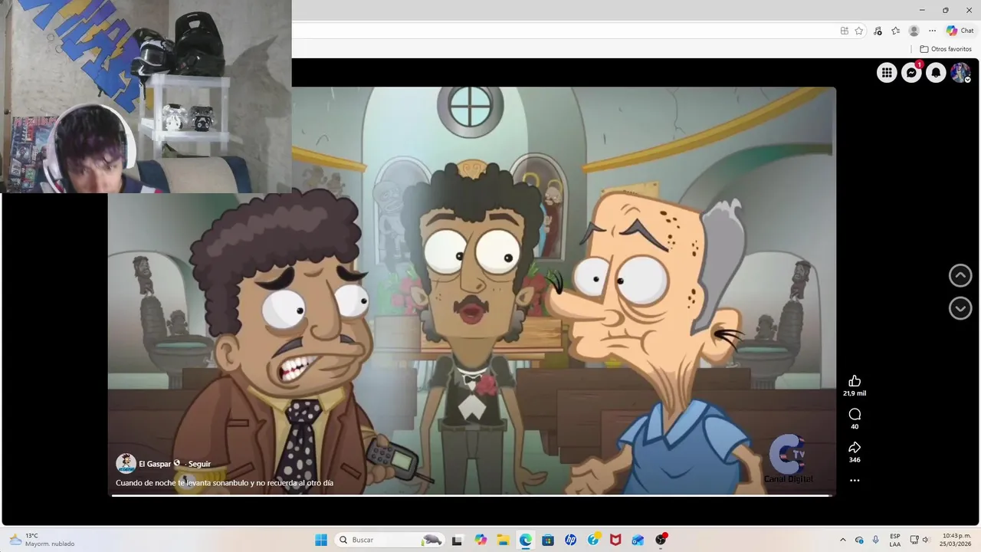
Task: Open the Edge browser profile icon
Action: [914, 31]
